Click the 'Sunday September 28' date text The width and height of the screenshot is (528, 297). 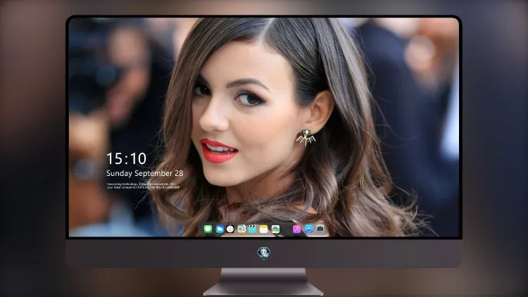coord(145,173)
